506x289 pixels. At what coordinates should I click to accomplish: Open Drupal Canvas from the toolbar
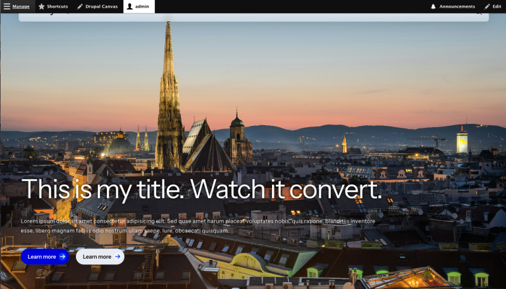tap(97, 6)
